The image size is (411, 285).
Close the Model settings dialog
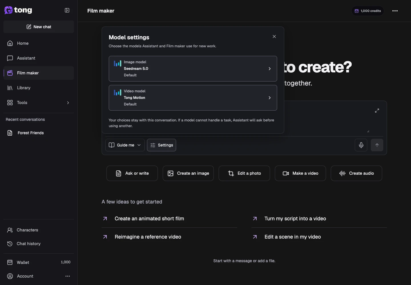[x=274, y=36]
